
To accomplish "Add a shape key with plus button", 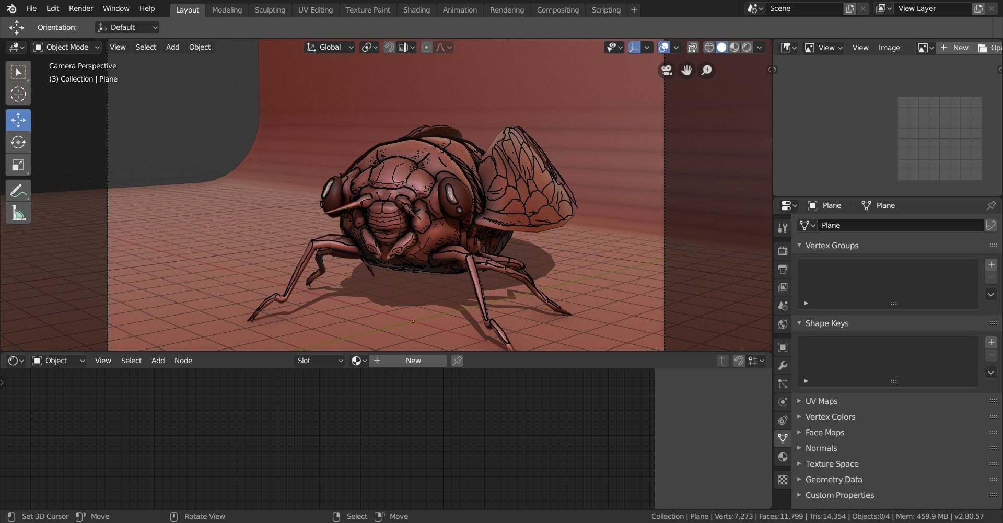I will tap(991, 342).
